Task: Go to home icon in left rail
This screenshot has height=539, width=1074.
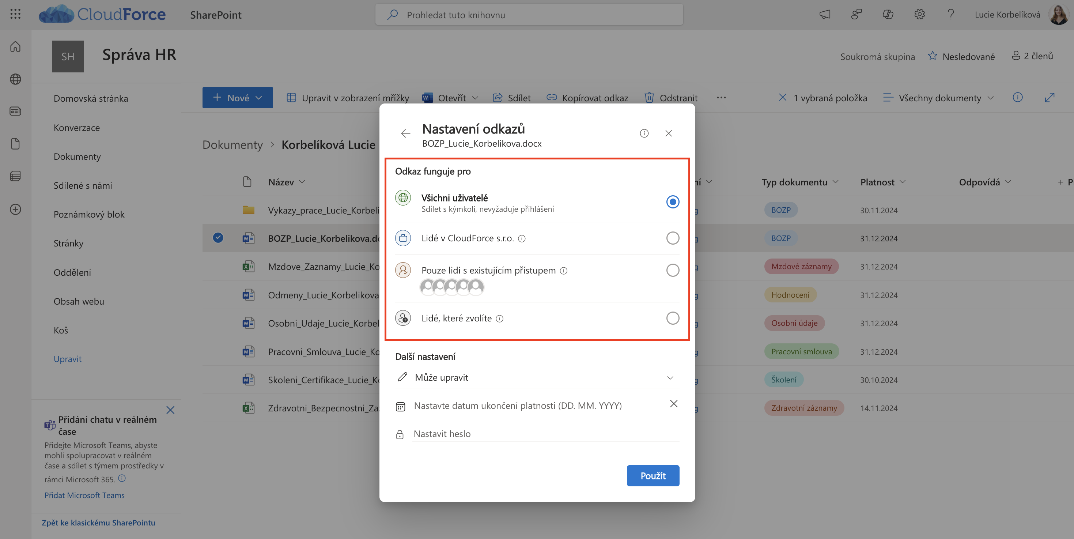Action: point(15,46)
